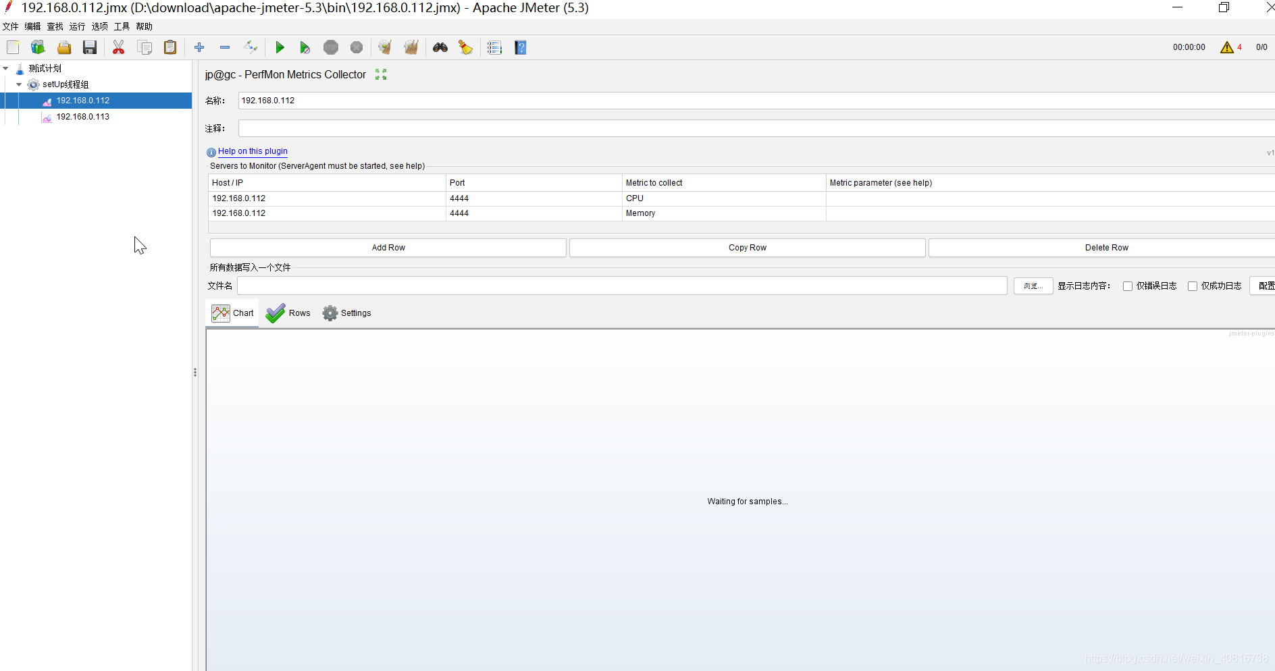Open the 文件 menu
The width and height of the screenshot is (1275, 671).
coord(10,26)
